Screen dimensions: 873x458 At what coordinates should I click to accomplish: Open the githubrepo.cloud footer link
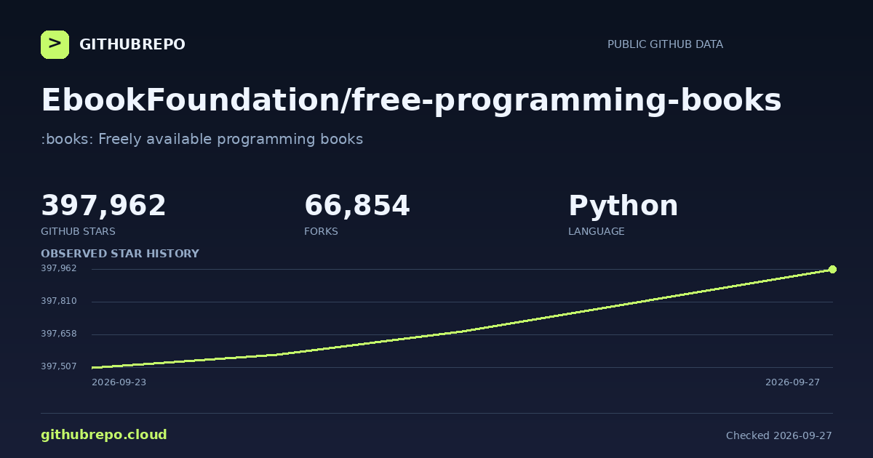[104, 435]
